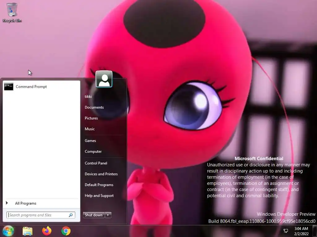The image size is (317, 237).
Task: Launch Google Chrome from the taskbar
Action: [66, 231]
